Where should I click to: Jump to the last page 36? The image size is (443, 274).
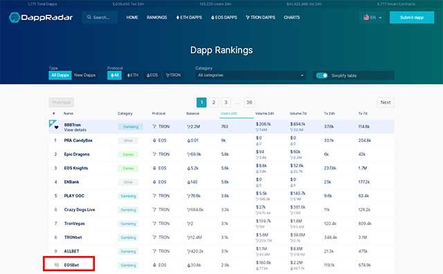pyautogui.click(x=249, y=102)
